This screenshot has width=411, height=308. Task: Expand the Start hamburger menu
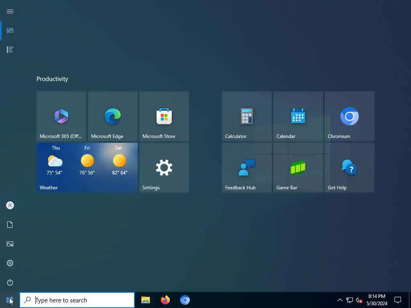point(10,11)
